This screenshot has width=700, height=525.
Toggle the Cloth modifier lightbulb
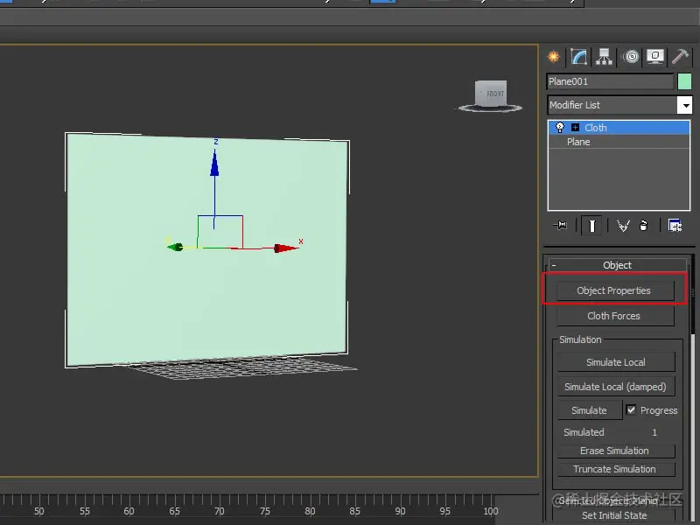click(x=560, y=128)
